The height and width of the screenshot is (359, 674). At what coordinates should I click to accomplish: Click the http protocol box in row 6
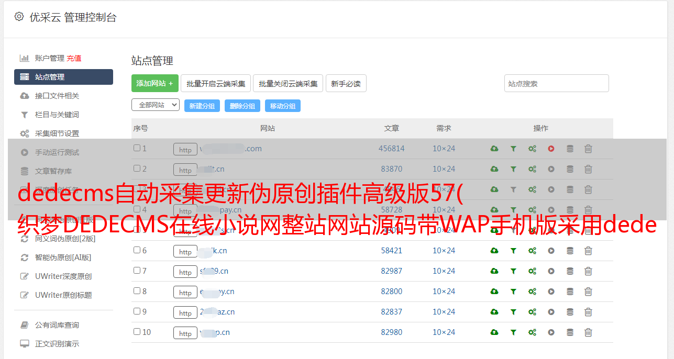pos(185,252)
